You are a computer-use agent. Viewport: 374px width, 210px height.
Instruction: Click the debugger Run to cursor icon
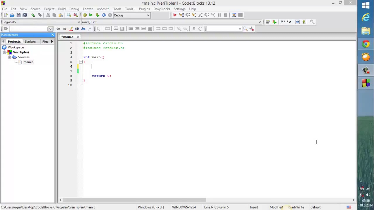[x=181, y=15]
